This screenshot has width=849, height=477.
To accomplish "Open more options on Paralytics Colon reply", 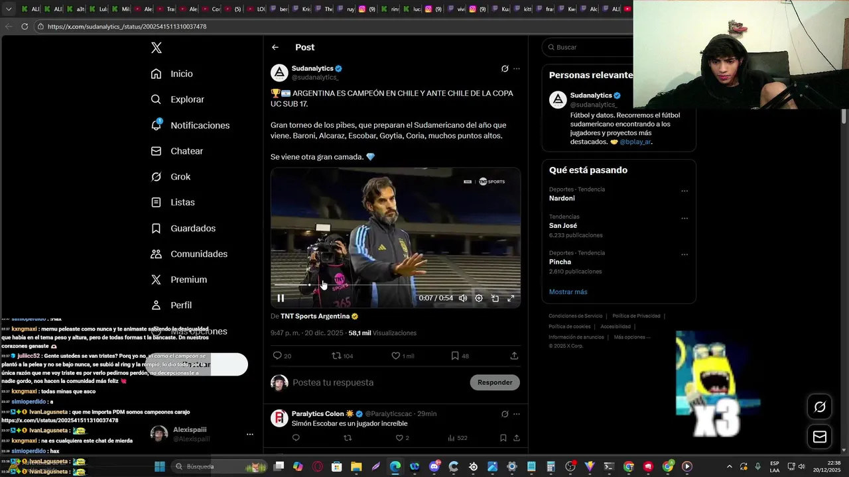I will click(x=517, y=414).
